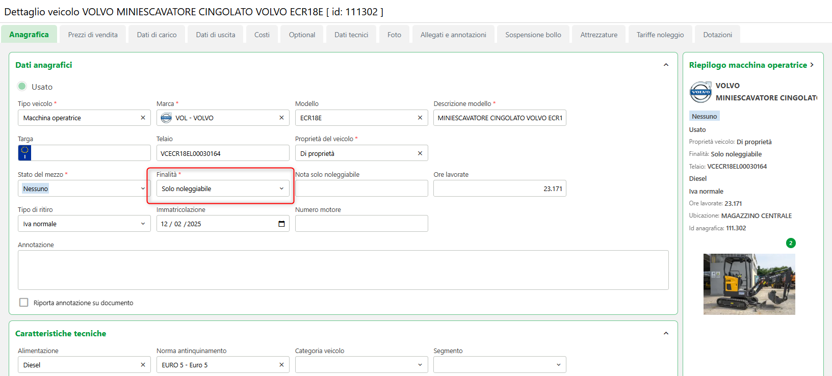Go to the Costi tab

click(x=262, y=35)
